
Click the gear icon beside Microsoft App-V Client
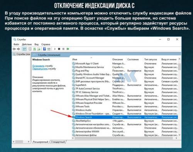[x=73, y=64]
